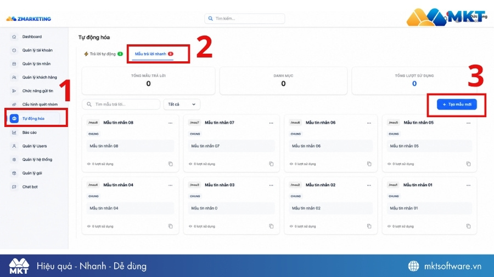Click the Tổng mẫu trả lời stat card
494x277 pixels.
tap(148, 80)
